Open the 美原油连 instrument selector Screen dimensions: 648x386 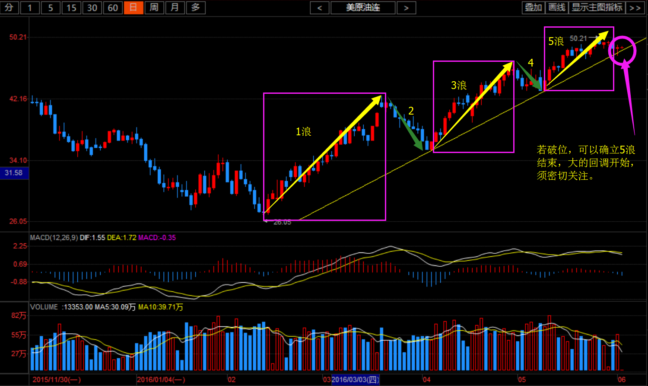363,8
